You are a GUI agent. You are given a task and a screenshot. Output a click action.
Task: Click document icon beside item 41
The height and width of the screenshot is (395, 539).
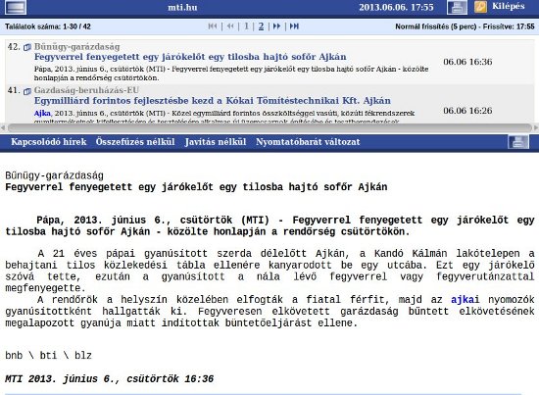pyautogui.click(x=27, y=91)
